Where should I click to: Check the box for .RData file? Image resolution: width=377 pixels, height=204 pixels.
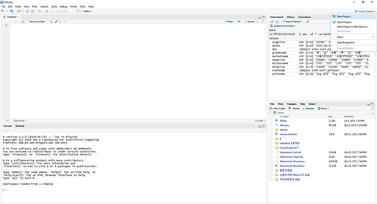coord(271,121)
